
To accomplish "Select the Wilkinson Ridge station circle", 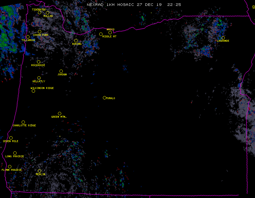I will [x=33, y=91].
